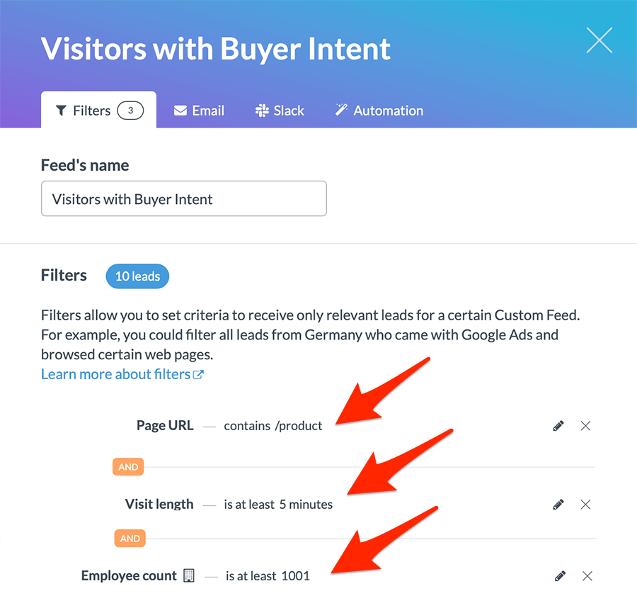Focus the Feed's name input field
Screen dimensions: 637x608
183,198
